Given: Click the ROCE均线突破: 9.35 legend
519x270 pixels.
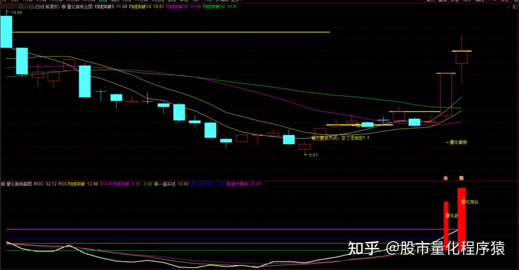Looking at the screenshot, I should tap(120, 184).
